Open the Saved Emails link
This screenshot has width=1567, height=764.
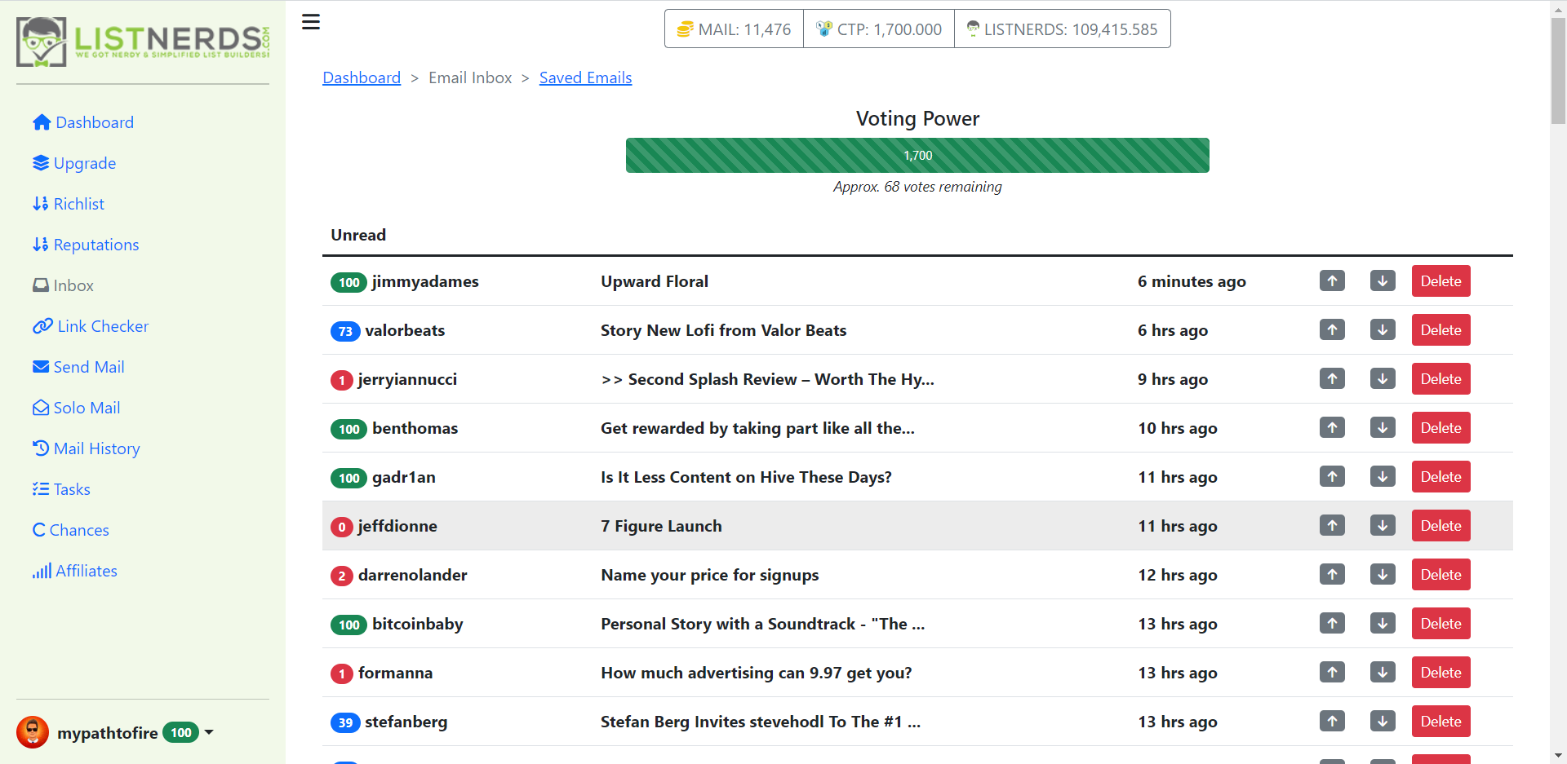coord(586,77)
